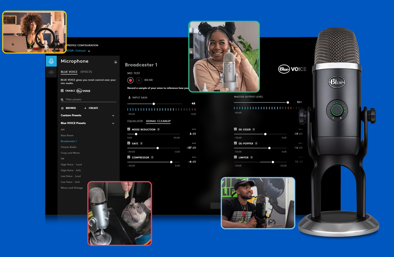Screen dimensions: 394x257
Task: Open Gate three-dot options menu
Action: coord(194,143)
